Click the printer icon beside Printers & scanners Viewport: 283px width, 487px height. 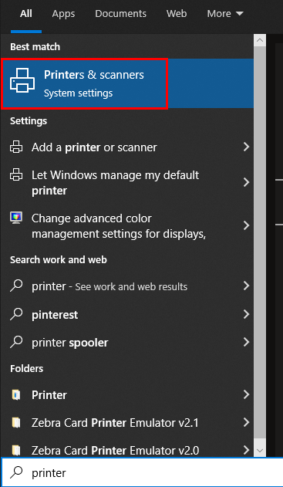pyautogui.click(x=22, y=80)
